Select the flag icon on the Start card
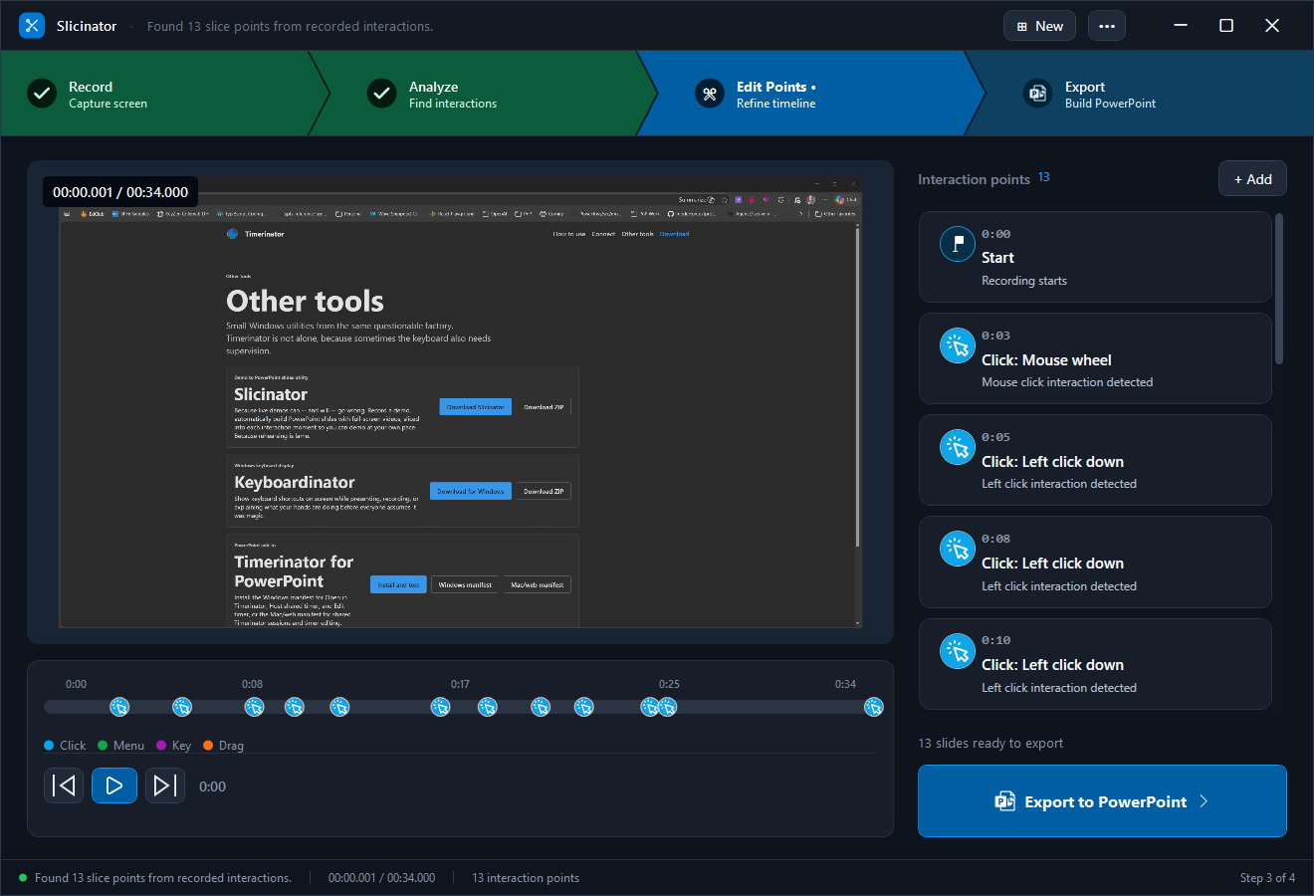This screenshot has height=896, width=1314. click(x=958, y=244)
